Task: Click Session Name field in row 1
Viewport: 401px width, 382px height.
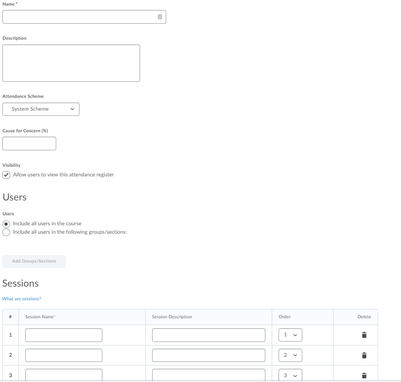Action: (x=63, y=335)
